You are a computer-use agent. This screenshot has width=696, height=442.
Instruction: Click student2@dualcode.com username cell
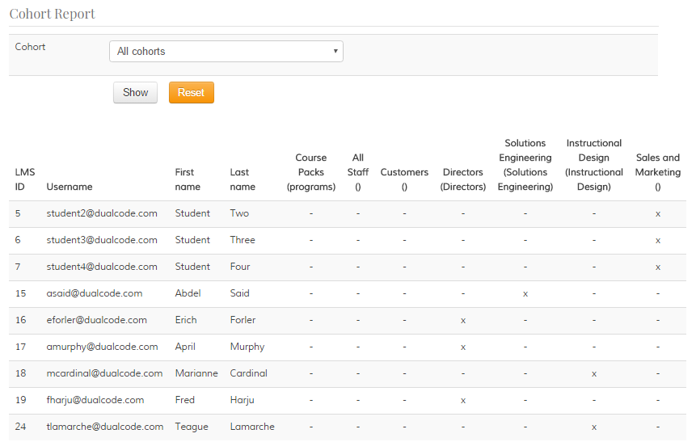[x=102, y=213]
